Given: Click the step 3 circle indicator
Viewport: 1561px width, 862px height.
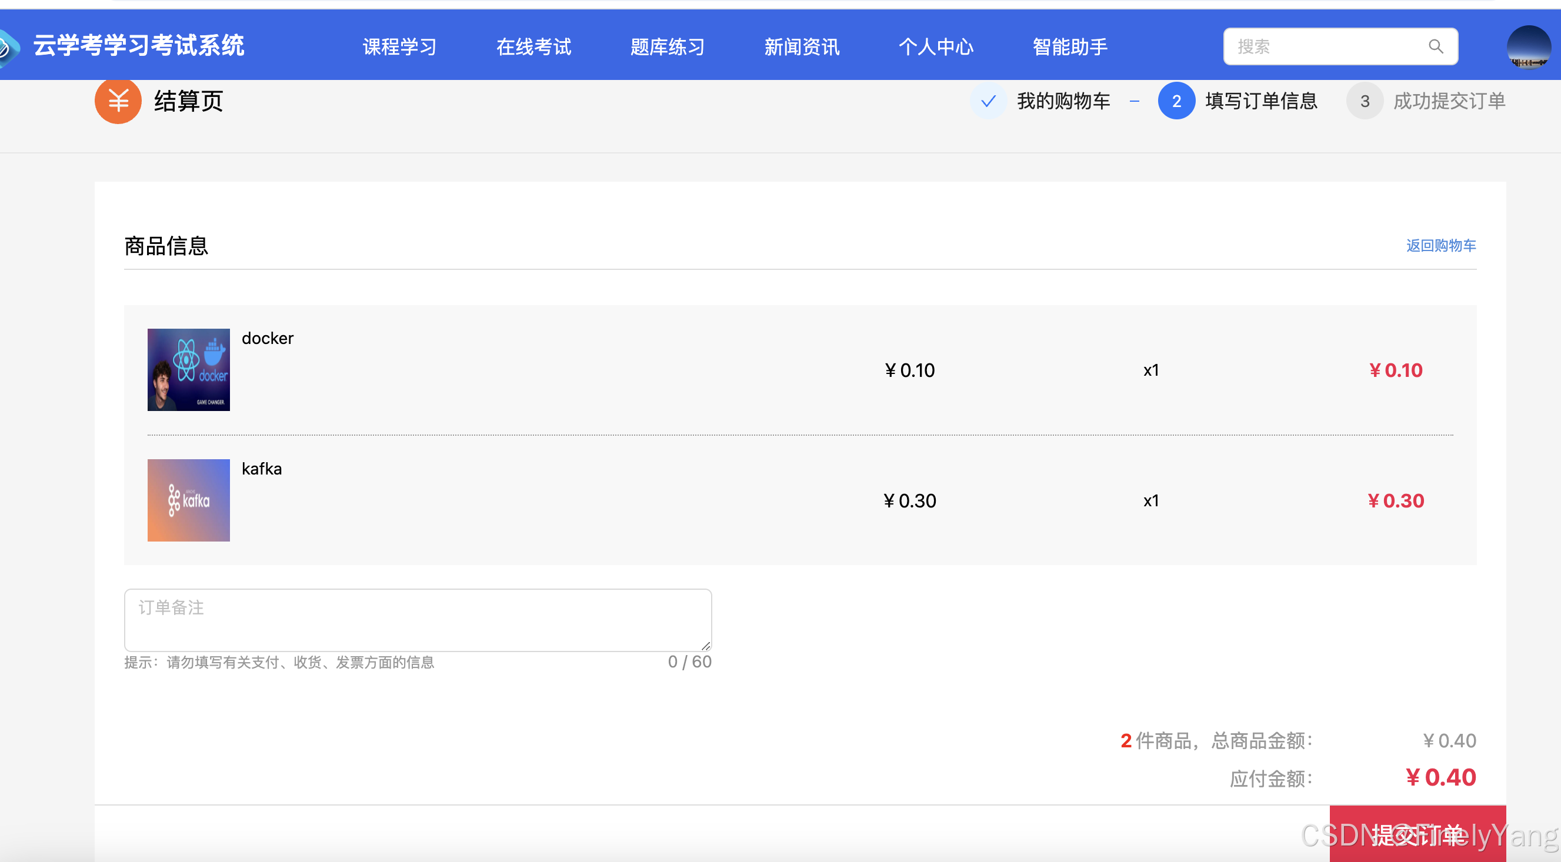Looking at the screenshot, I should (x=1364, y=101).
